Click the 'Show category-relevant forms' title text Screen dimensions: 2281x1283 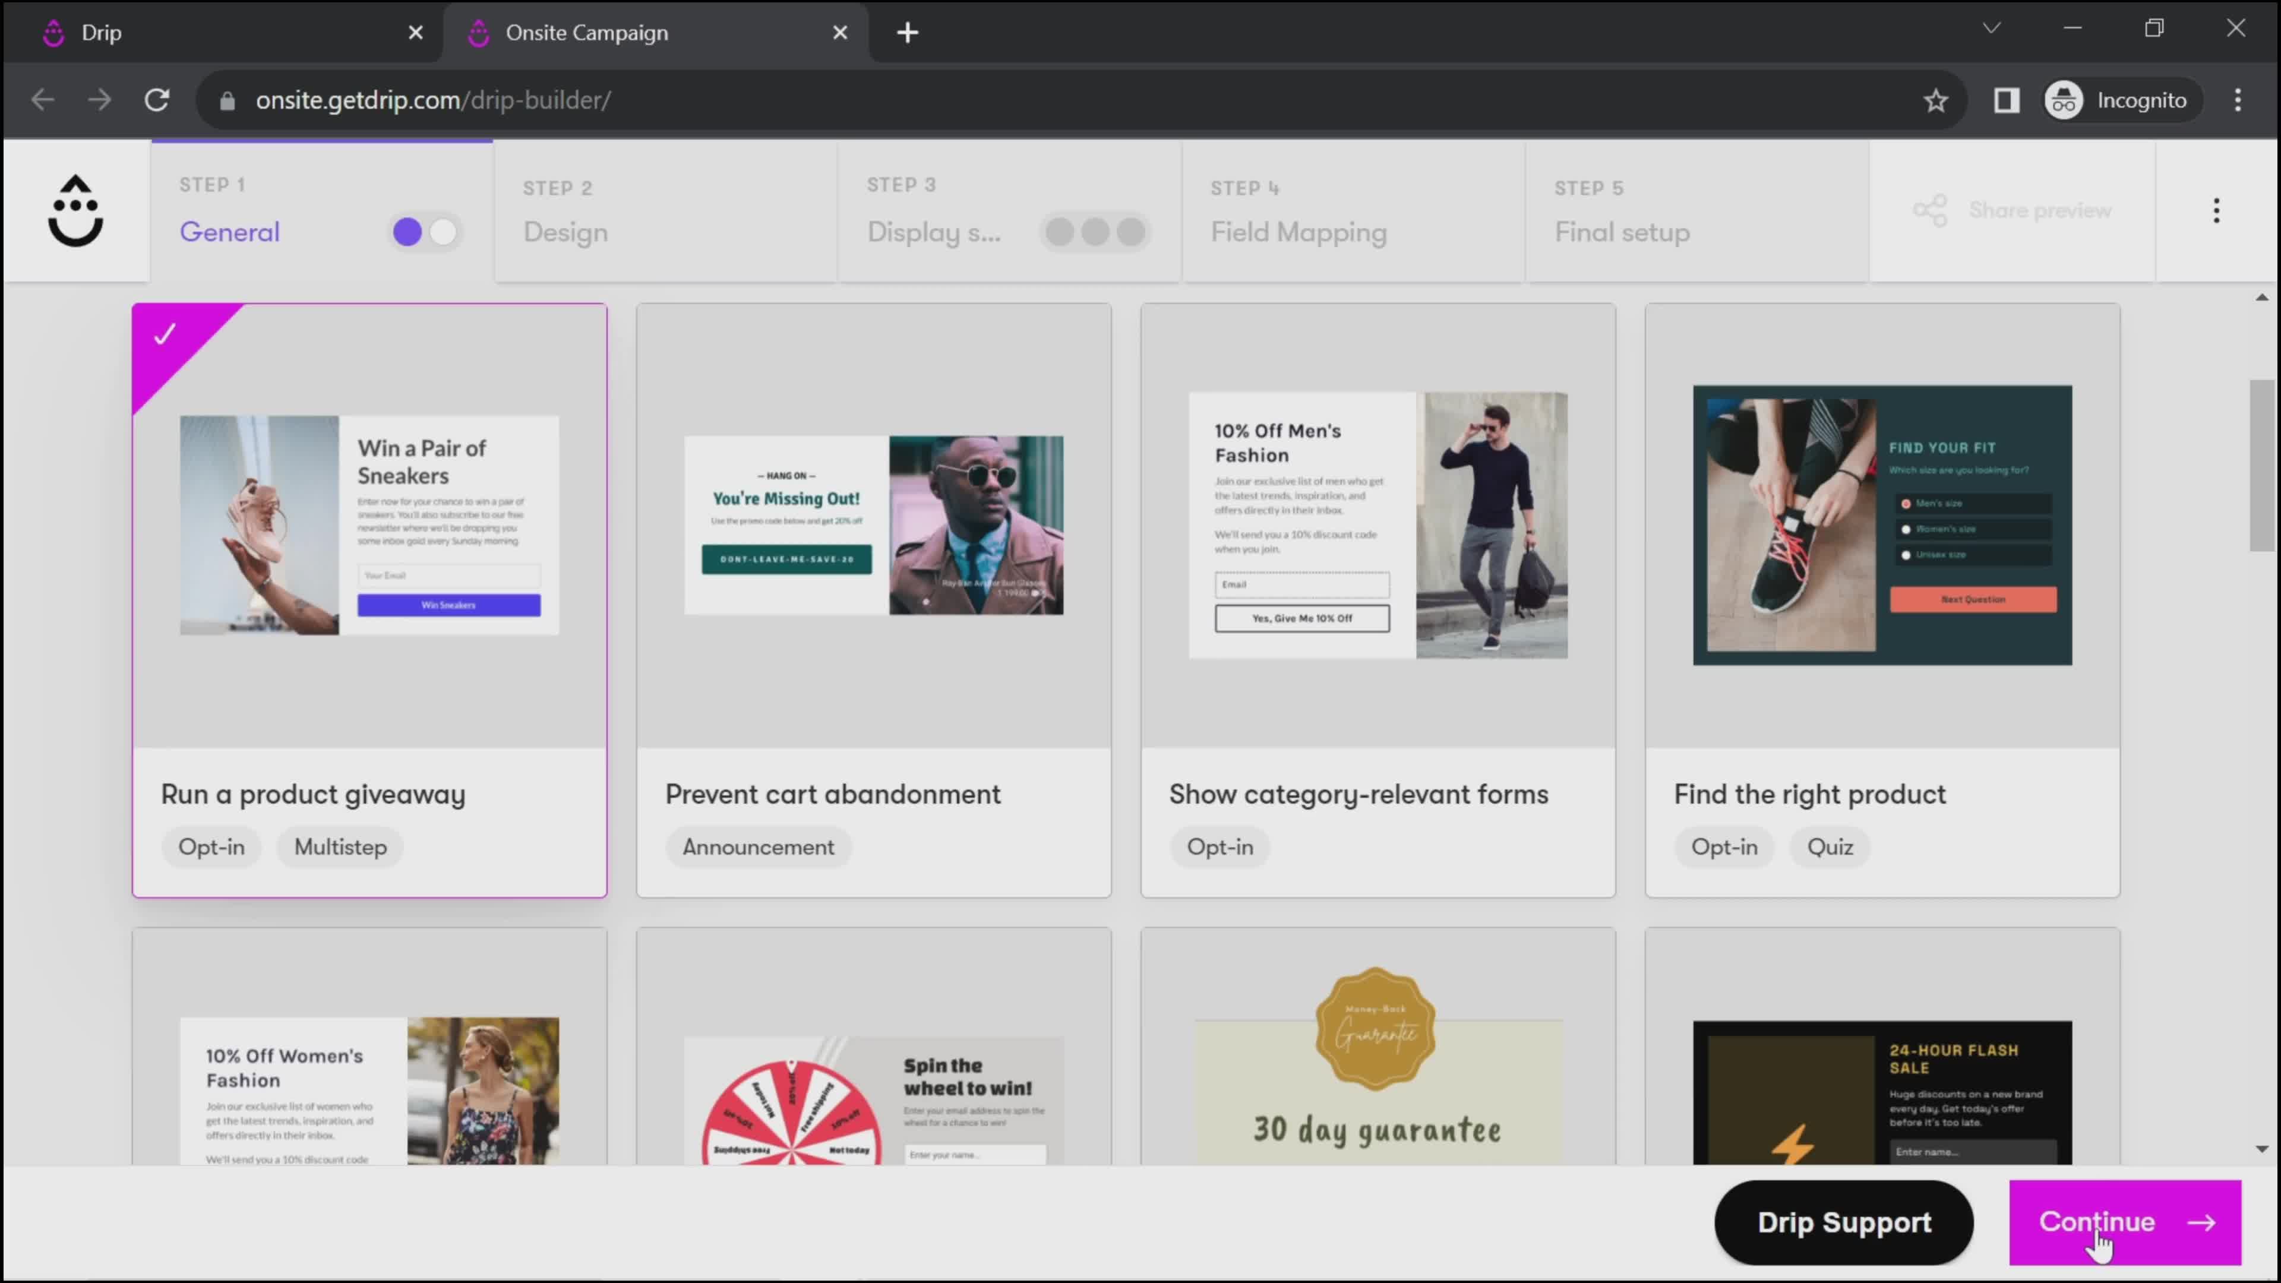[1359, 794]
